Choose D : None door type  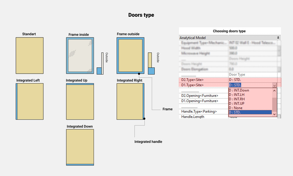coord(236,108)
